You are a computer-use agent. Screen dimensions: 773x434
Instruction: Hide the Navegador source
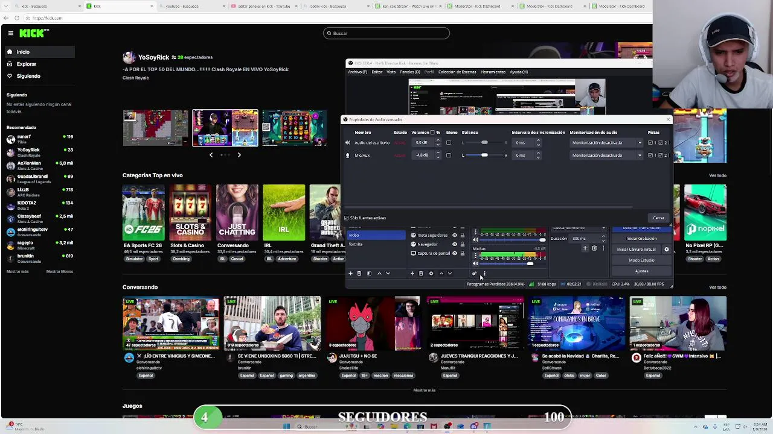pos(455,244)
